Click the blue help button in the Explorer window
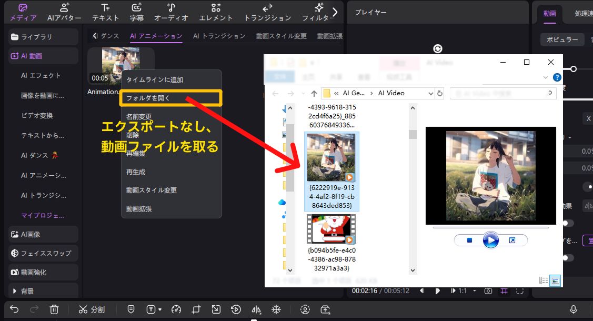The image size is (593, 321). tap(557, 77)
